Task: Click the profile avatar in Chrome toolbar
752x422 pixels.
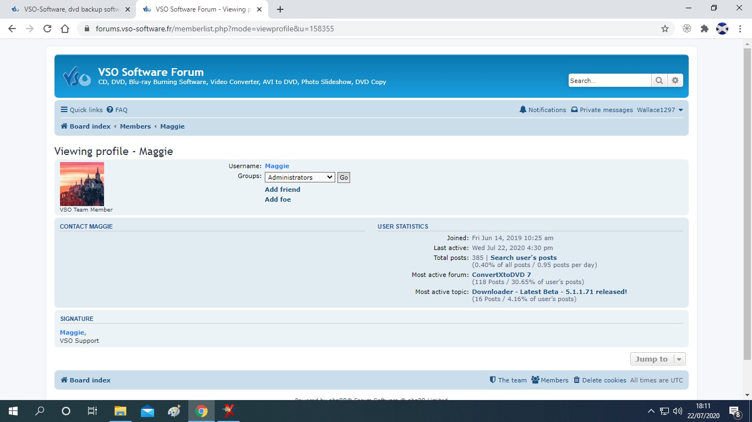Action: [x=722, y=29]
